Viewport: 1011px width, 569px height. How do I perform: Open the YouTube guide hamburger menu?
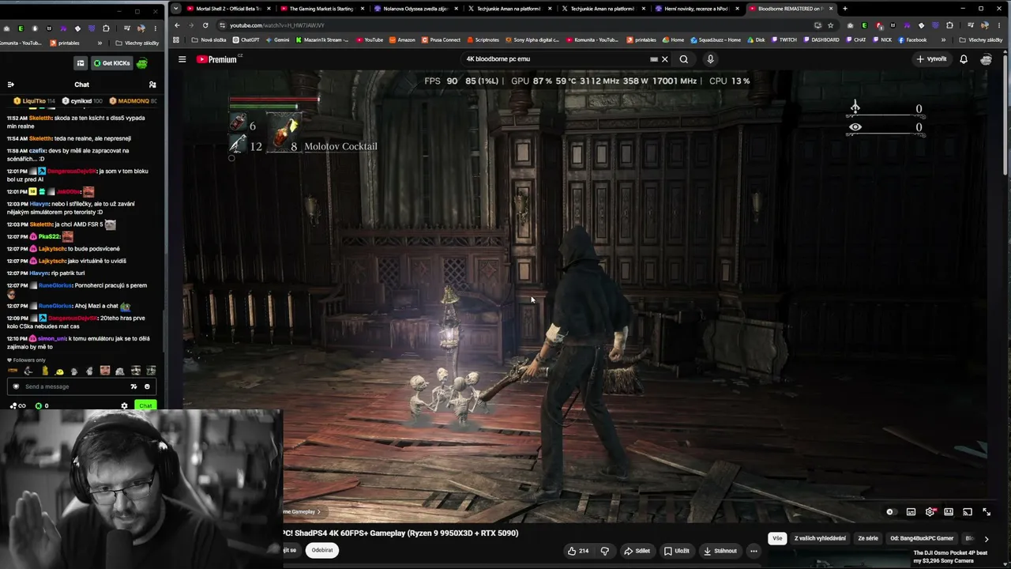182,59
